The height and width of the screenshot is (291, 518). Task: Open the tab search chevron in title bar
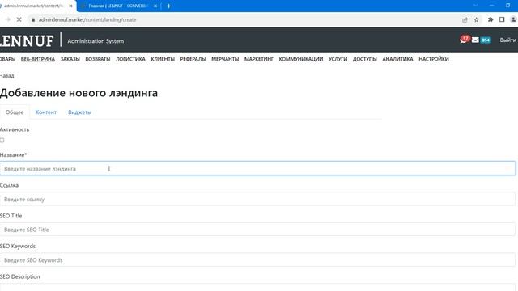point(476,6)
